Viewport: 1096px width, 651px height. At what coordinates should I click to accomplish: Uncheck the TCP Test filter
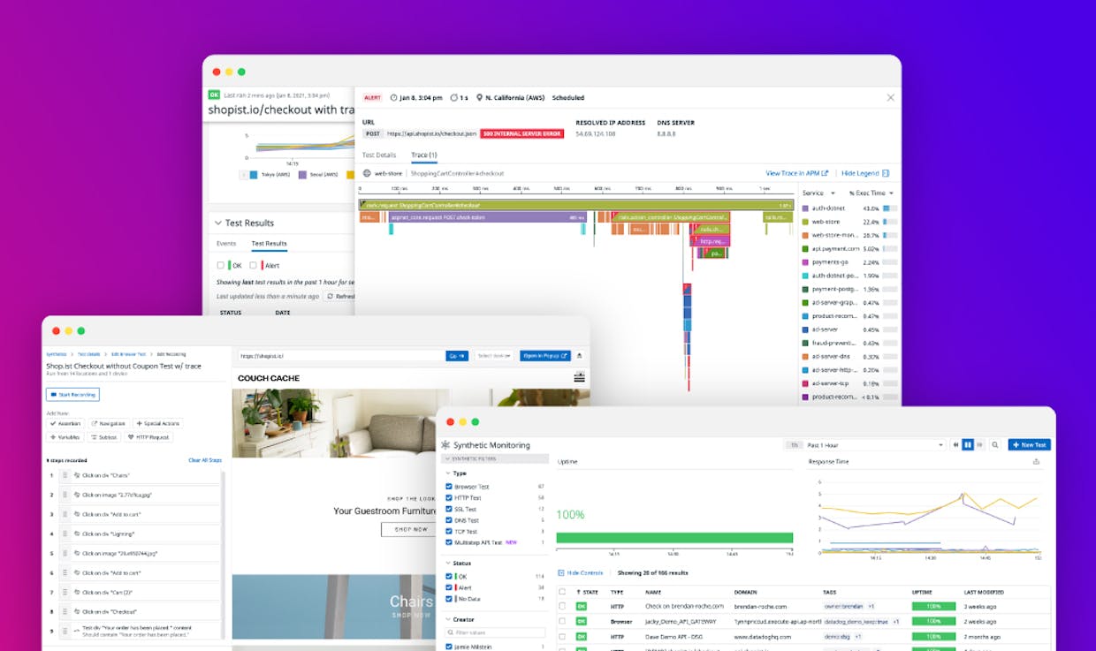pos(449,532)
